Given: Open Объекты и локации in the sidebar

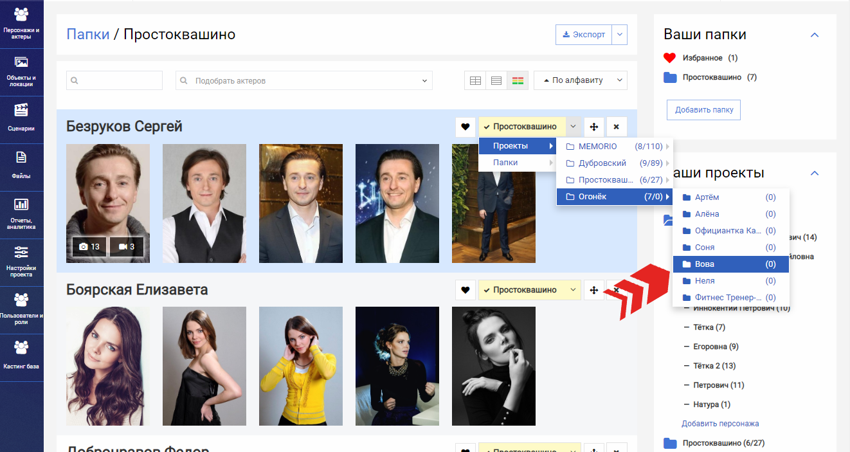Looking at the screenshot, I should pos(21,72).
